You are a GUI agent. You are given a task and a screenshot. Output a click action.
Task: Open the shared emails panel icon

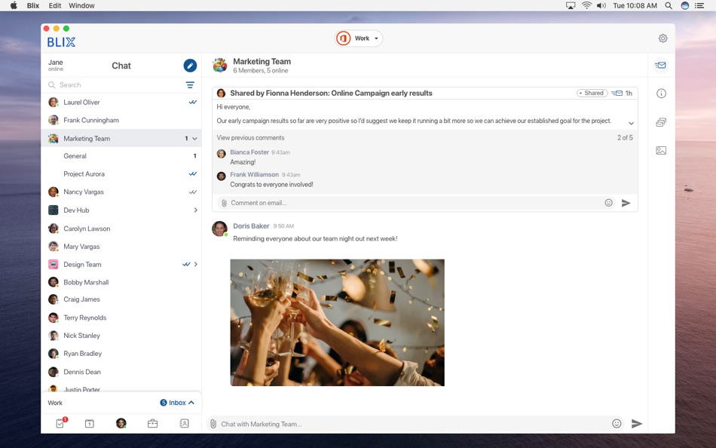click(x=661, y=121)
